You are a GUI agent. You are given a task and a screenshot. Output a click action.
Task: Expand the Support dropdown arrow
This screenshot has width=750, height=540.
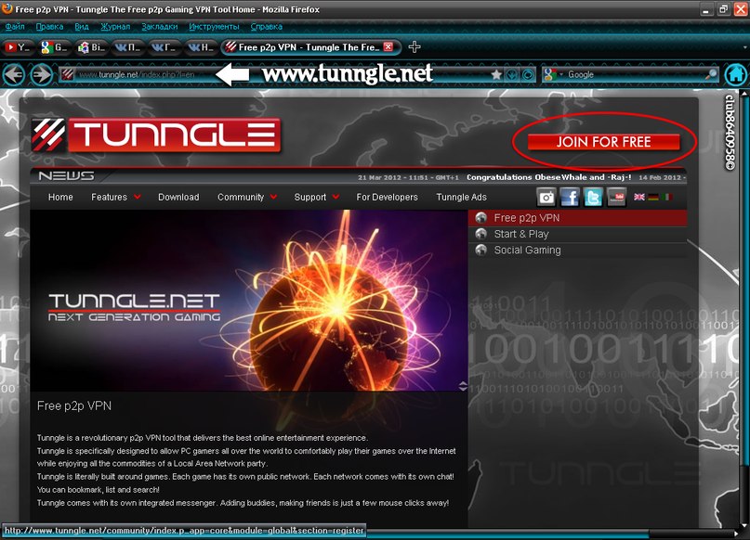pyautogui.click(x=336, y=196)
